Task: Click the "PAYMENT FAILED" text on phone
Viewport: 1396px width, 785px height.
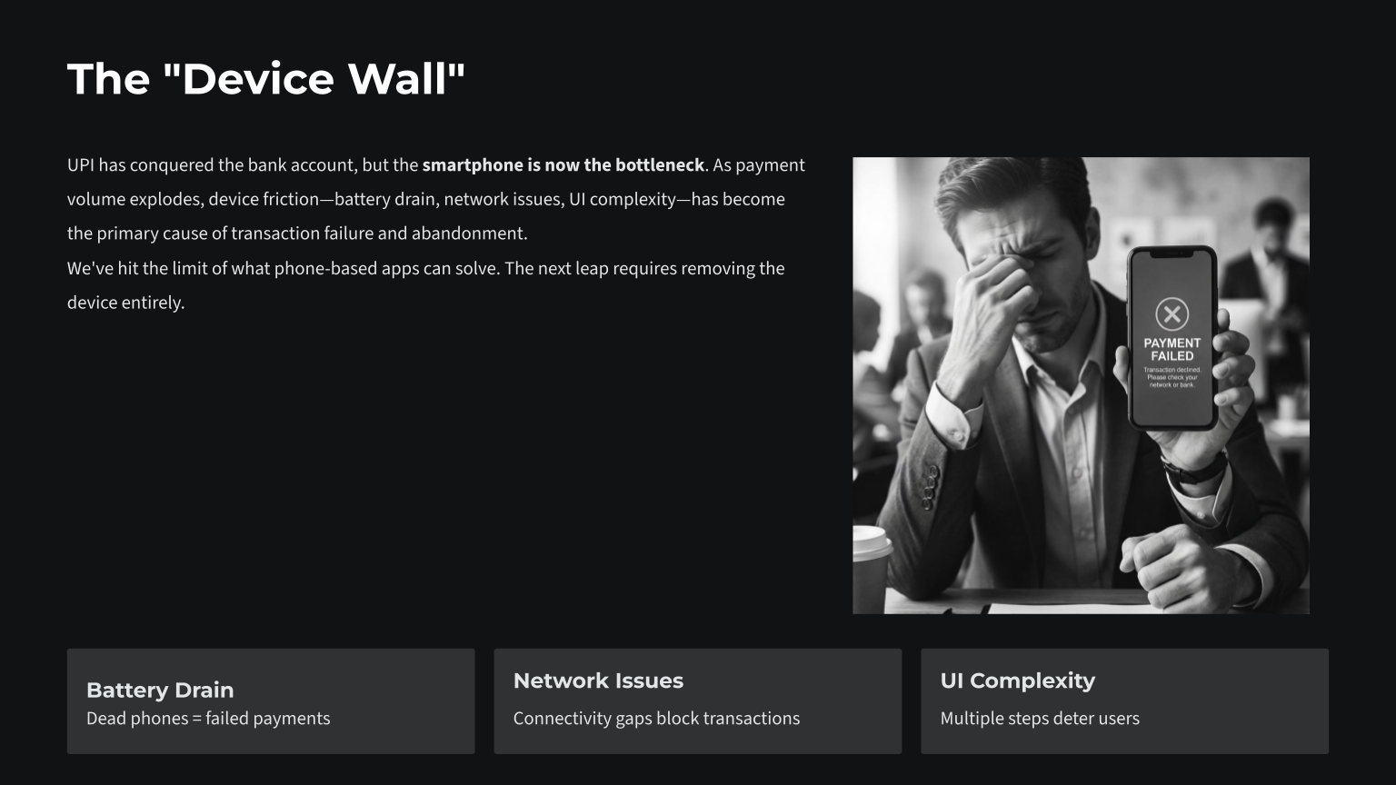Action: [1172, 350]
